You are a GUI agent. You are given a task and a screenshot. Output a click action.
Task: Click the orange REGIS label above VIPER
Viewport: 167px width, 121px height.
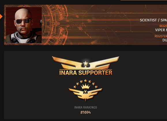click(163, 26)
